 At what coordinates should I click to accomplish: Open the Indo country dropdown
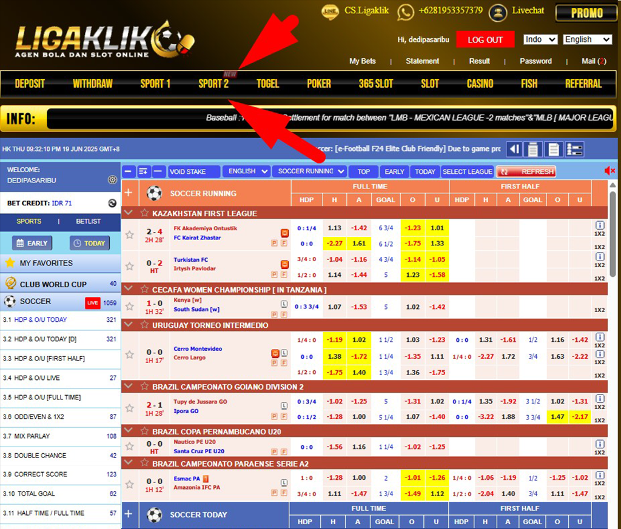click(x=540, y=39)
